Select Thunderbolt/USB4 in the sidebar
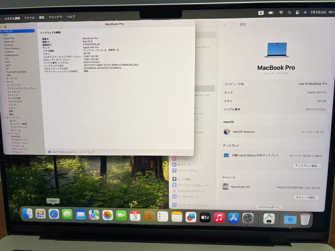Screen dimensions: 335x251 [16, 72]
